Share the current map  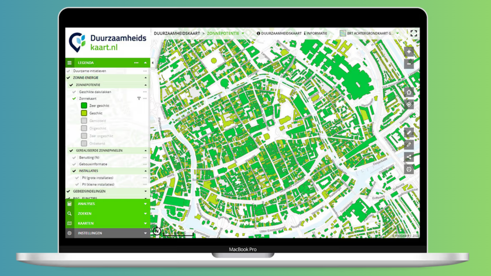(409, 157)
